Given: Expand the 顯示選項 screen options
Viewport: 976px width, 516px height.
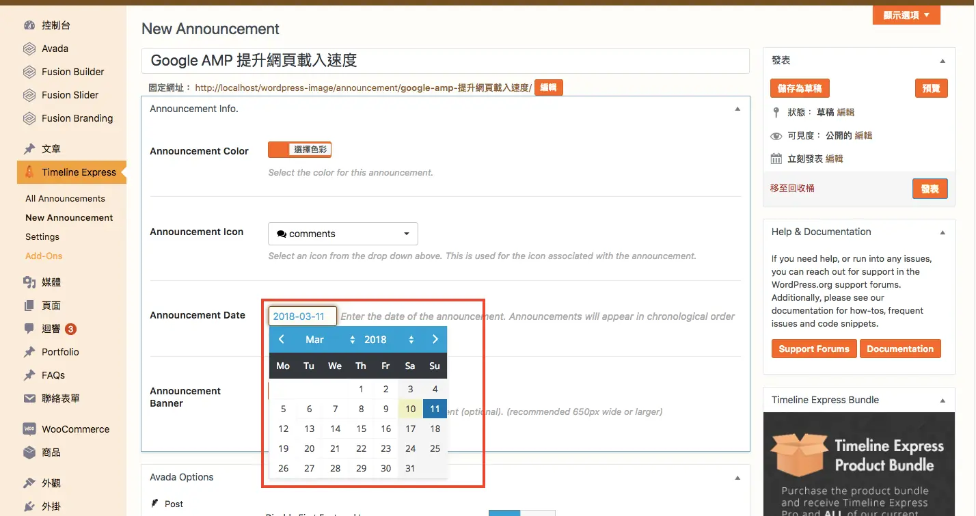Looking at the screenshot, I should click(906, 15).
